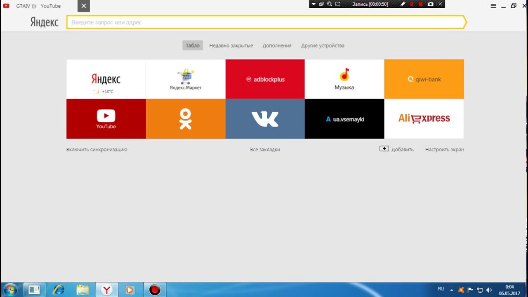Show hidden tray icons arrow
Image resolution: width=528 pixels, height=297 pixels.
click(x=452, y=290)
